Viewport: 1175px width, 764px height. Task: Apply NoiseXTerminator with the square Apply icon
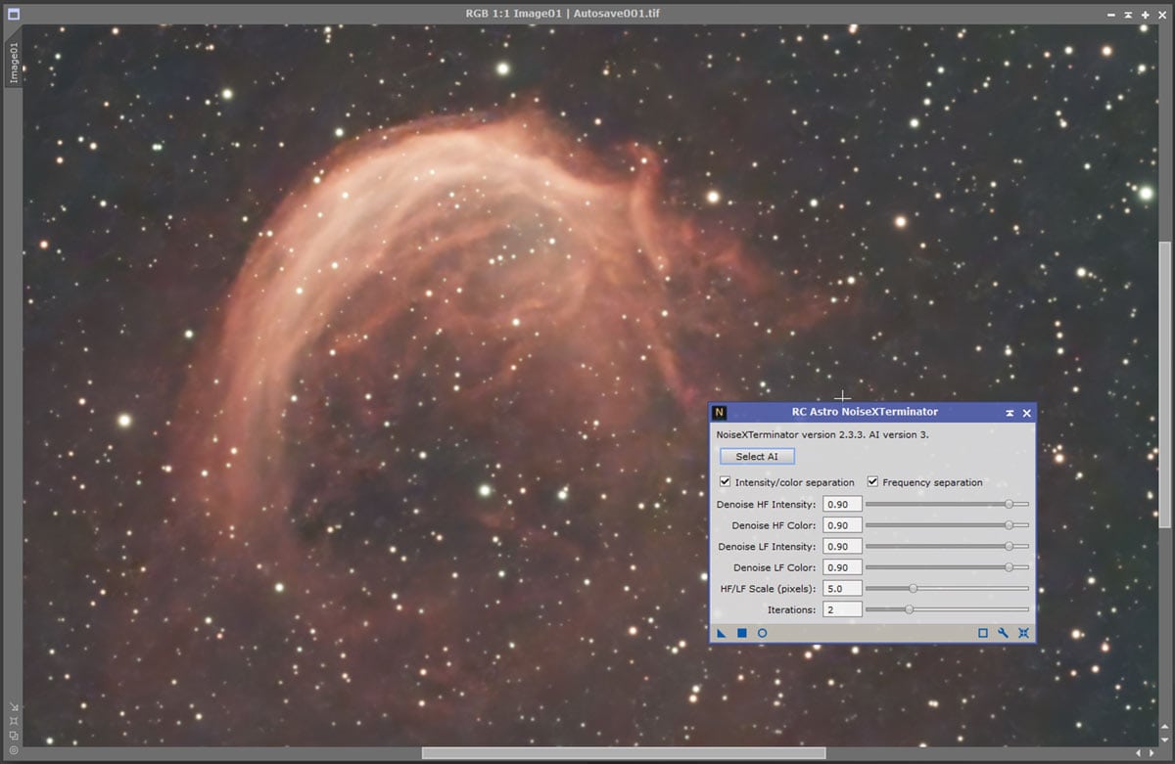coord(742,634)
